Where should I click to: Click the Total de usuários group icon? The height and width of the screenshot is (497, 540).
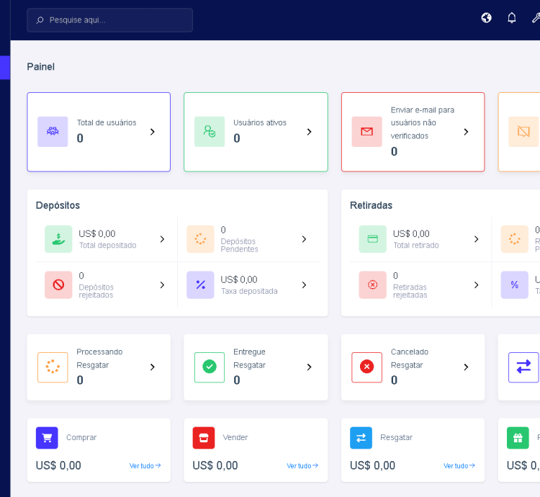[53, 132]
